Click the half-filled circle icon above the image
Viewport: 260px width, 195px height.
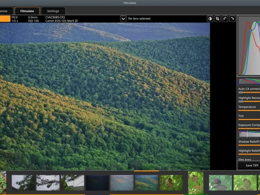[x=210, y=19]
